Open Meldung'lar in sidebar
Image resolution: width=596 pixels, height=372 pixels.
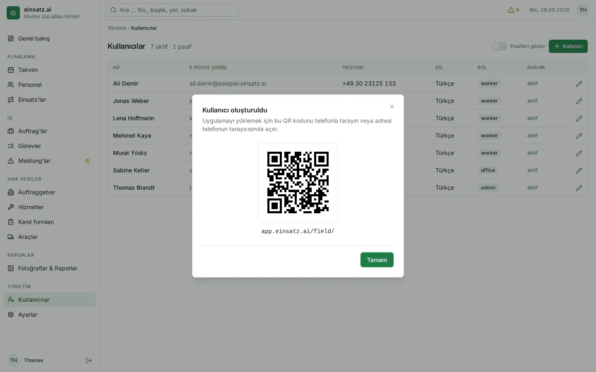[x=50, y=161]
